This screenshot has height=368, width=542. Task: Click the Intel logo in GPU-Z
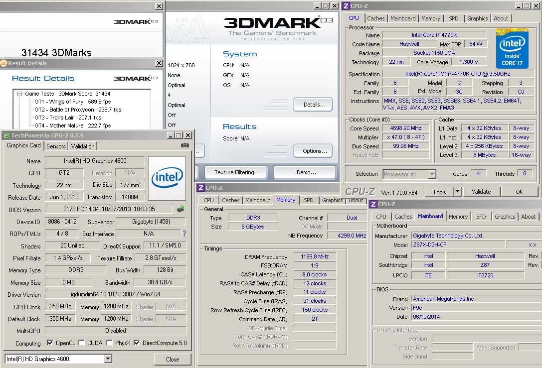click(x=167, y=178)
